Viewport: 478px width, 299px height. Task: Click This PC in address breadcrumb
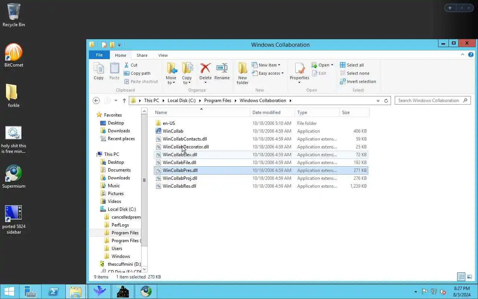click(152, 101)
